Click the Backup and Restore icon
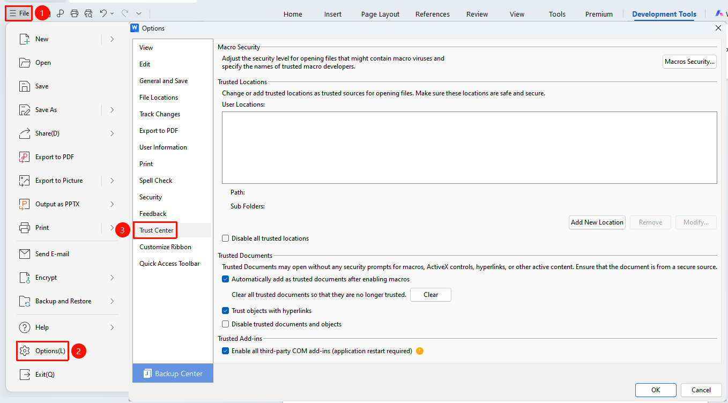This screenshot has width=728, height=403. click(x=25, y=301)
